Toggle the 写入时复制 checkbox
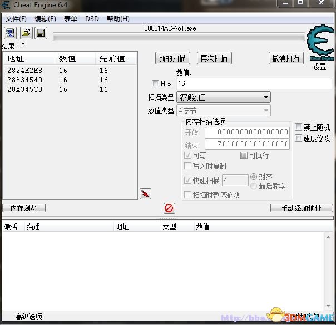336x325 pixels. pyautogui.click(x=187, y=166)
